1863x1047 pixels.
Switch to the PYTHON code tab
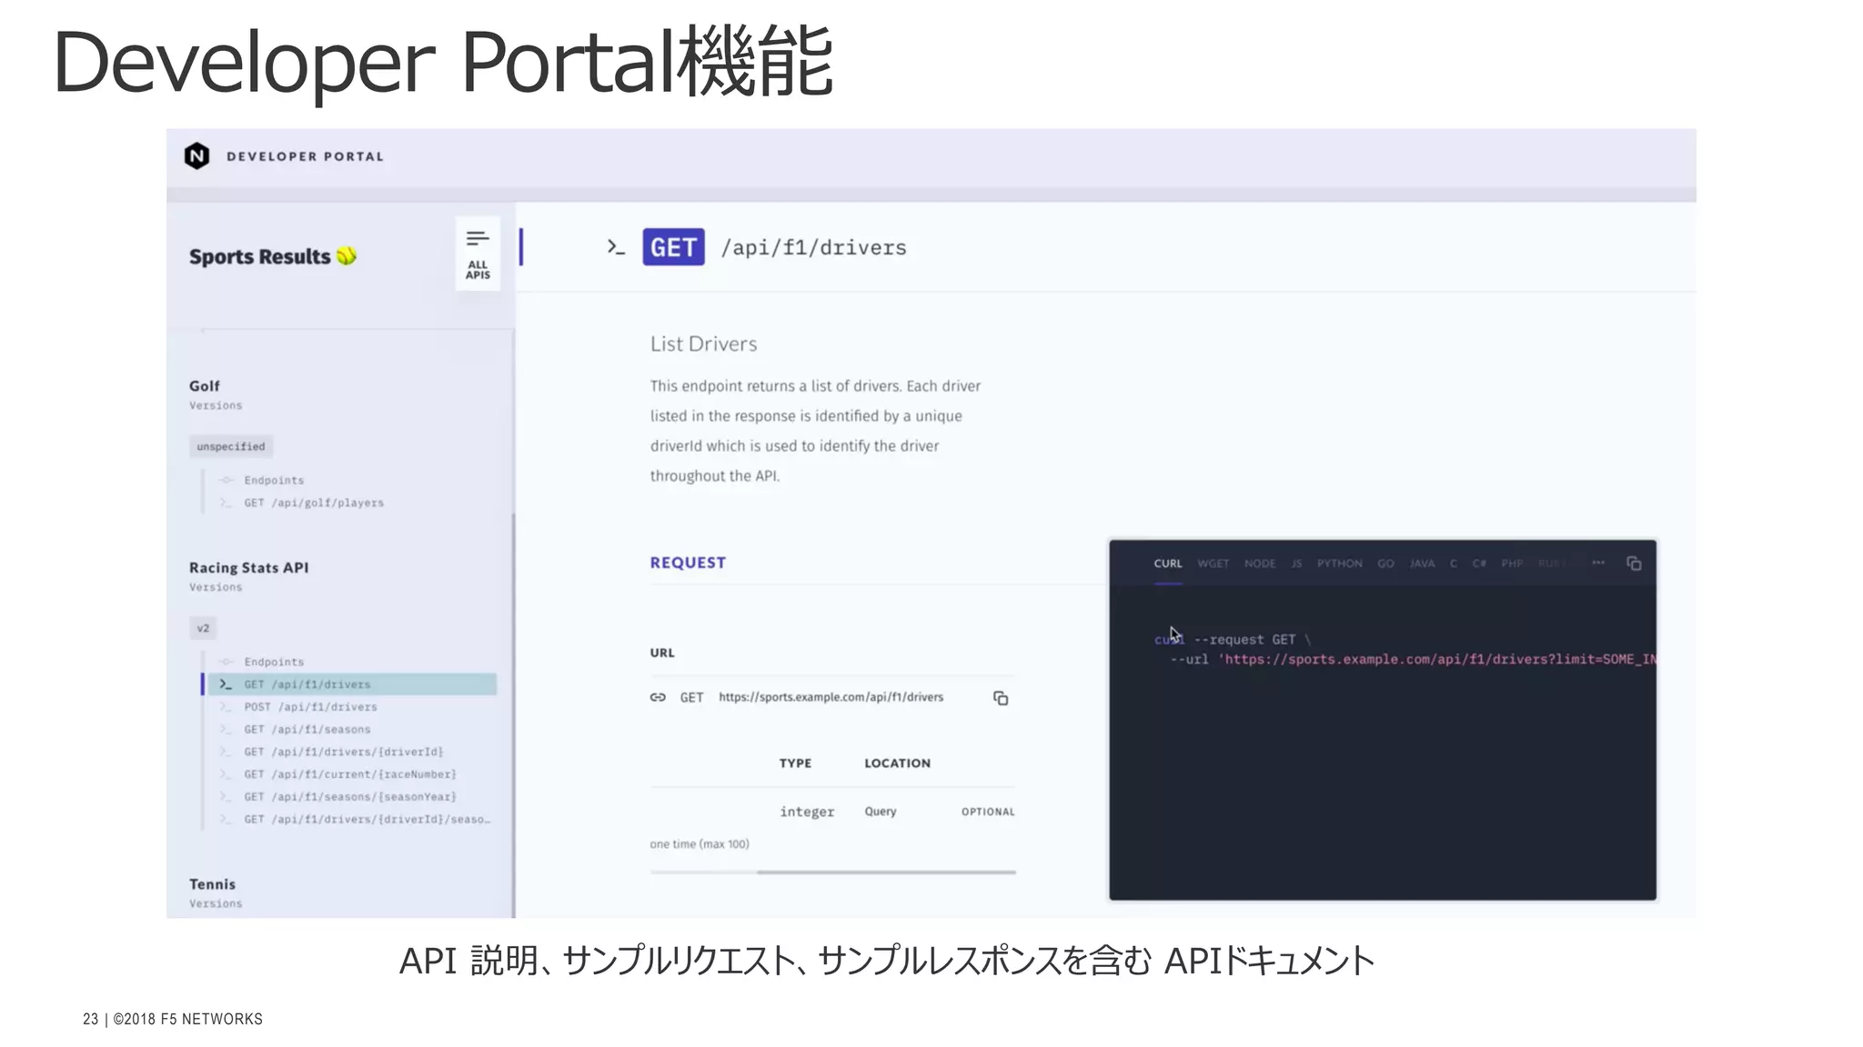click(1340, 563)
